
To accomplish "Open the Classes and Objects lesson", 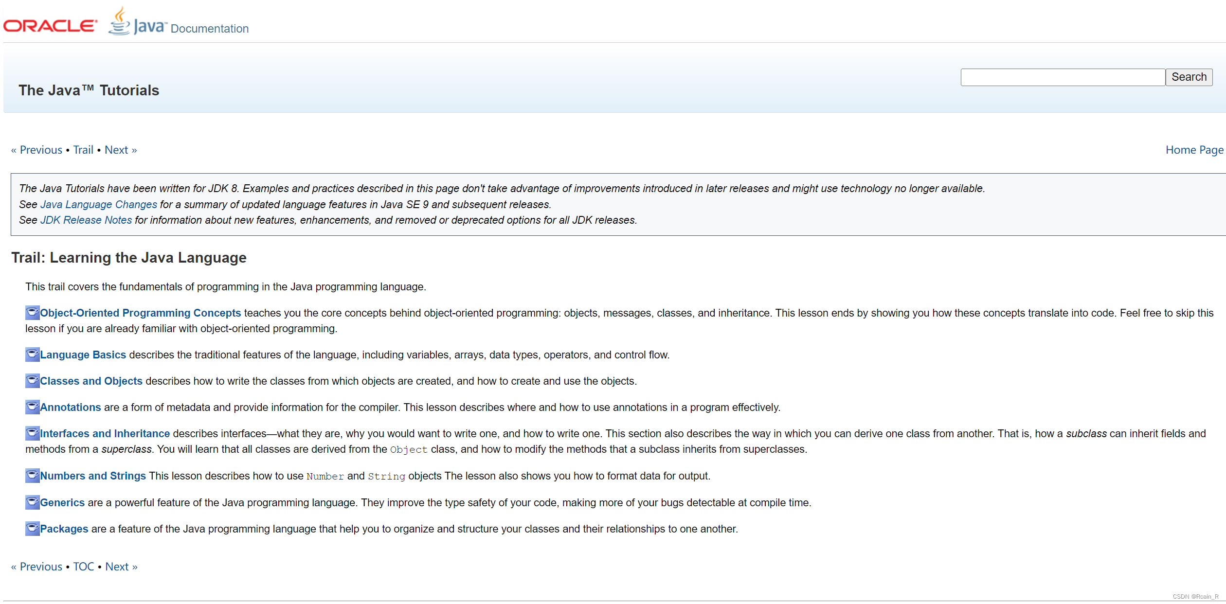I will (91, 381).
